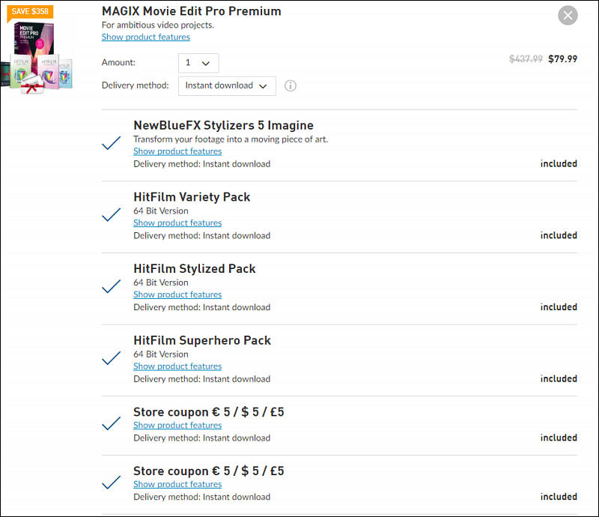Show product features for HitFilm Superhero Pack
Image resolution: width=599 pixels, height=517 pixels.
pyautogui.click(x=177, y=366)
